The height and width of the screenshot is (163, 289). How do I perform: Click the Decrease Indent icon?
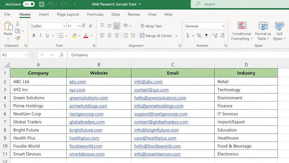tap(126, 35)
